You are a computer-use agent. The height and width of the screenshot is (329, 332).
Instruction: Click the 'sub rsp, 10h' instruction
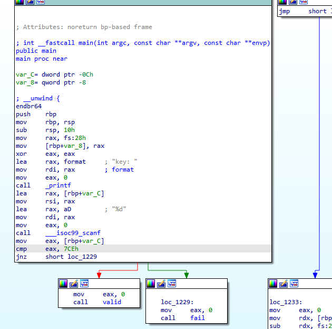[45, 130]
